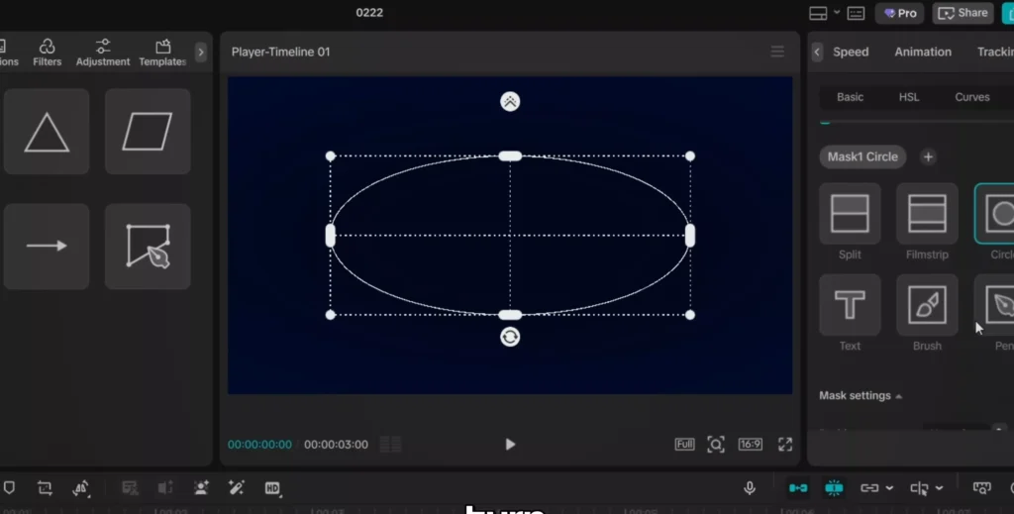Select the arrow shape
The height and width of the screenshot is (514, 1014).
coord(47,247)
